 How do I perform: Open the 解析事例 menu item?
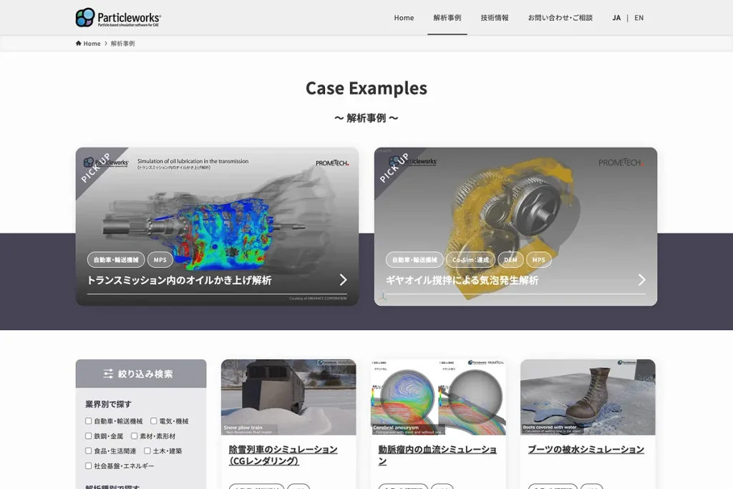click(x=447, y=18)
